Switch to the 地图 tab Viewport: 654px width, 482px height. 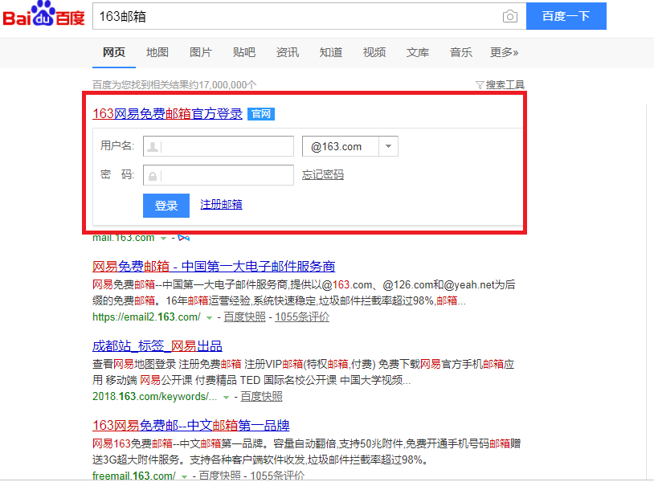coord(157,52)
